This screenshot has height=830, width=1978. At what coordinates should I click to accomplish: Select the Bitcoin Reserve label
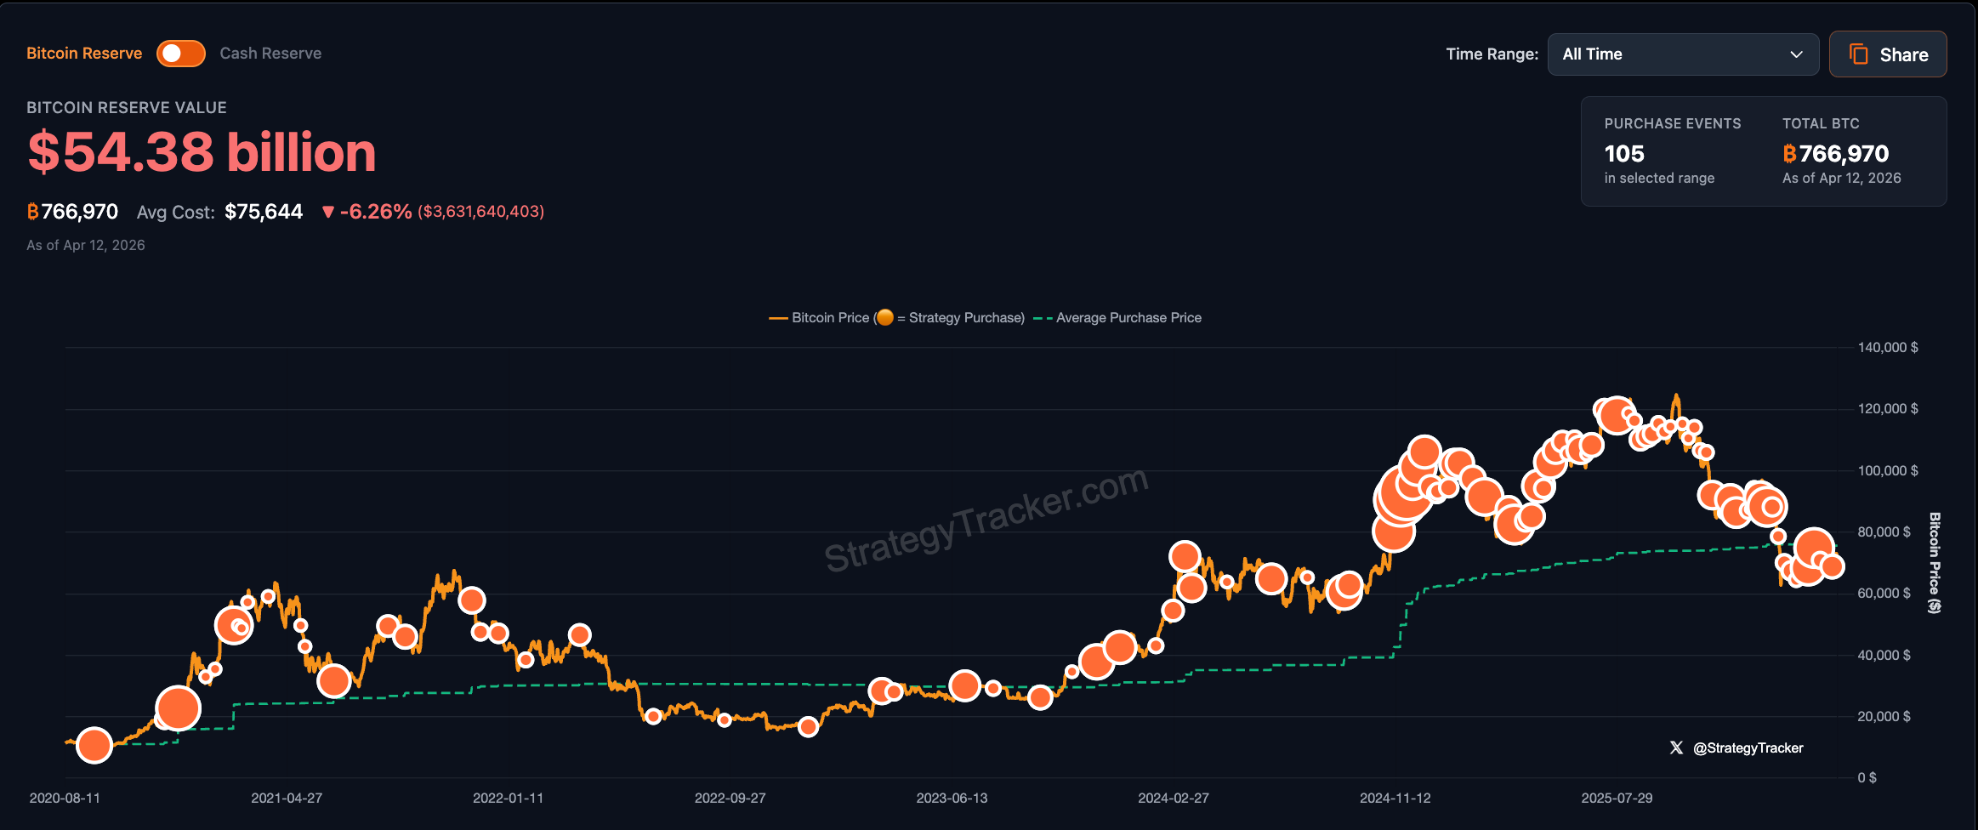(83, 53)
